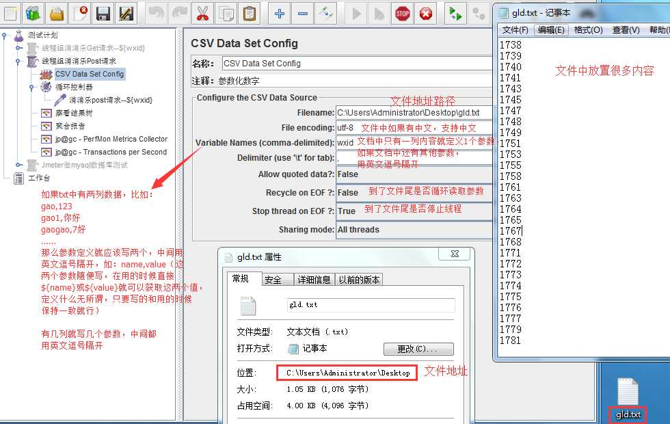The width and height of the screenshot is (670, 424).
Task: Click Start no pauses icon
Action: 379,13
